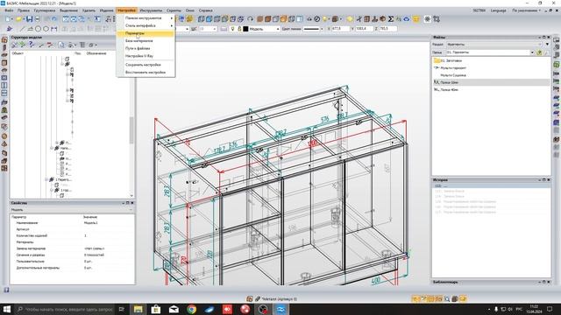This screenshot has height=315, width=561.
Task: Select the Полка 40мм file row
Action: [x=491, y=89]
